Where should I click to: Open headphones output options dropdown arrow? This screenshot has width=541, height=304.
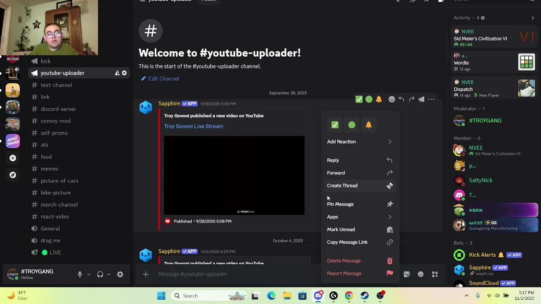point(109,274)
